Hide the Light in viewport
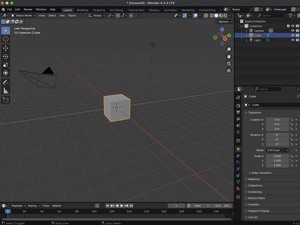 (x=292, y=40)
